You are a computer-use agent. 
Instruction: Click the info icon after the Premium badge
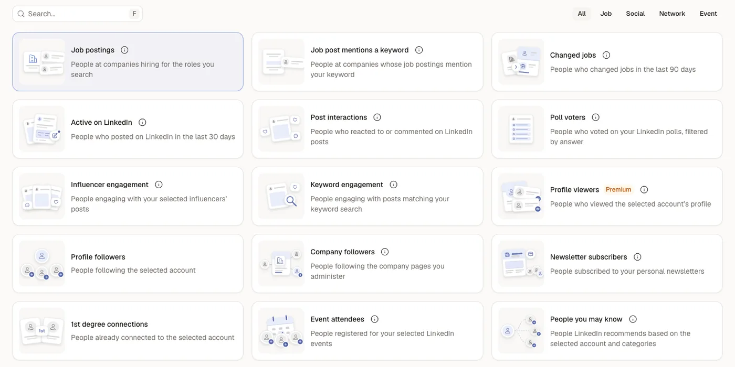click(644, 190)
